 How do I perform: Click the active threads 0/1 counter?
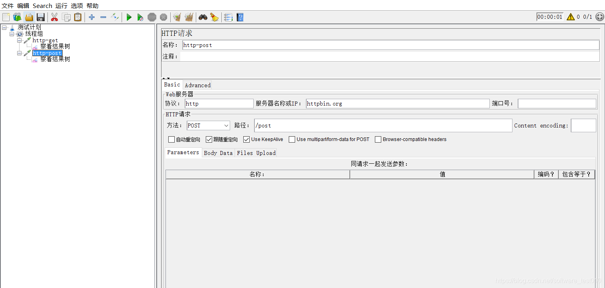588,17
